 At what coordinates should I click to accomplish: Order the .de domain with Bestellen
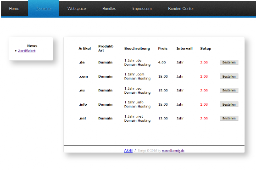tap(229, 62)
